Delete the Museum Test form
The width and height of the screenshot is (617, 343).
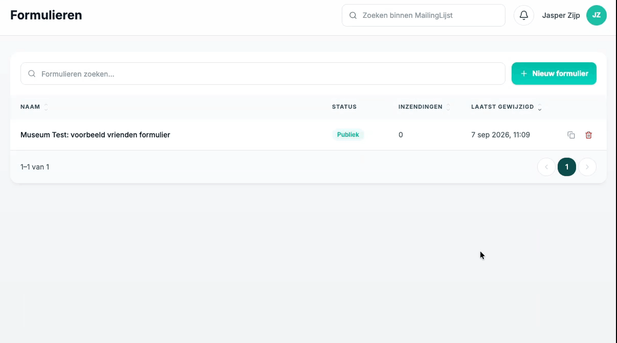click(x=589, y=135)
